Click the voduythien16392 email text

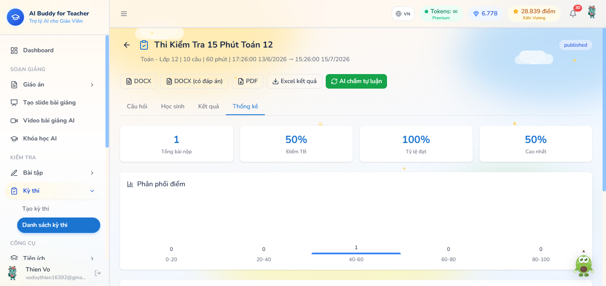[x=56, y=277]
